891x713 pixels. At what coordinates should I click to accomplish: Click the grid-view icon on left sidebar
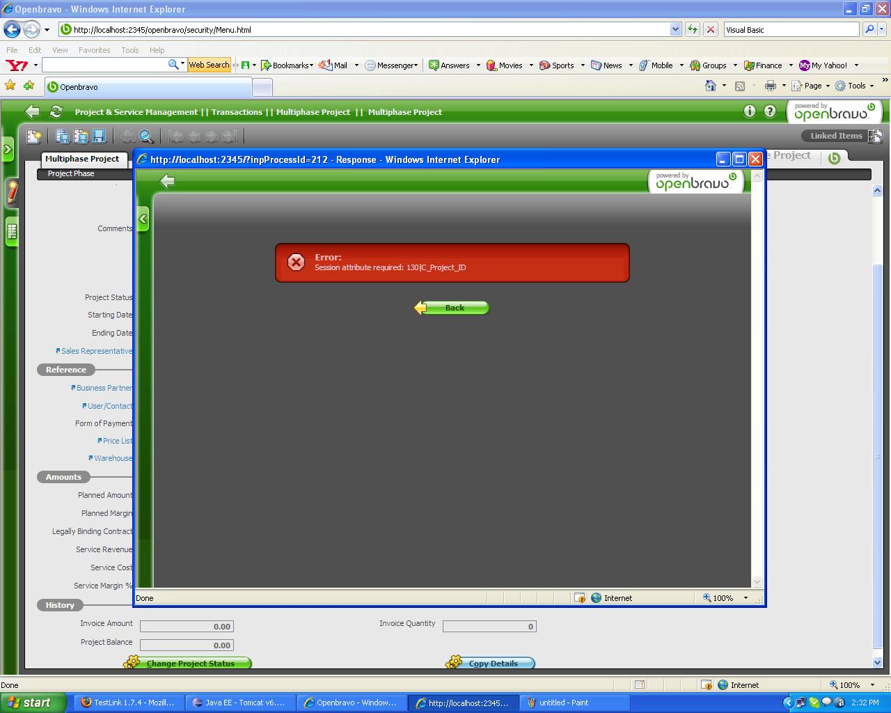coord(12,231)
